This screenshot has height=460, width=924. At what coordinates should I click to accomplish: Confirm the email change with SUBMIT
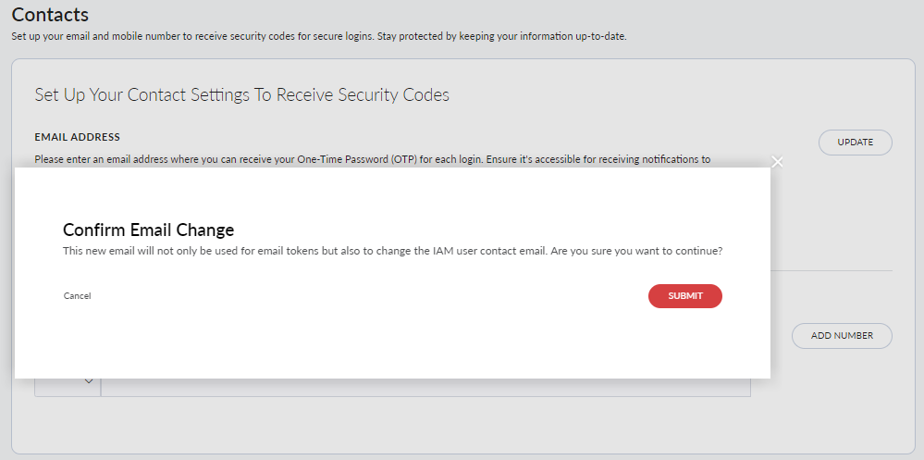(684, 295)
